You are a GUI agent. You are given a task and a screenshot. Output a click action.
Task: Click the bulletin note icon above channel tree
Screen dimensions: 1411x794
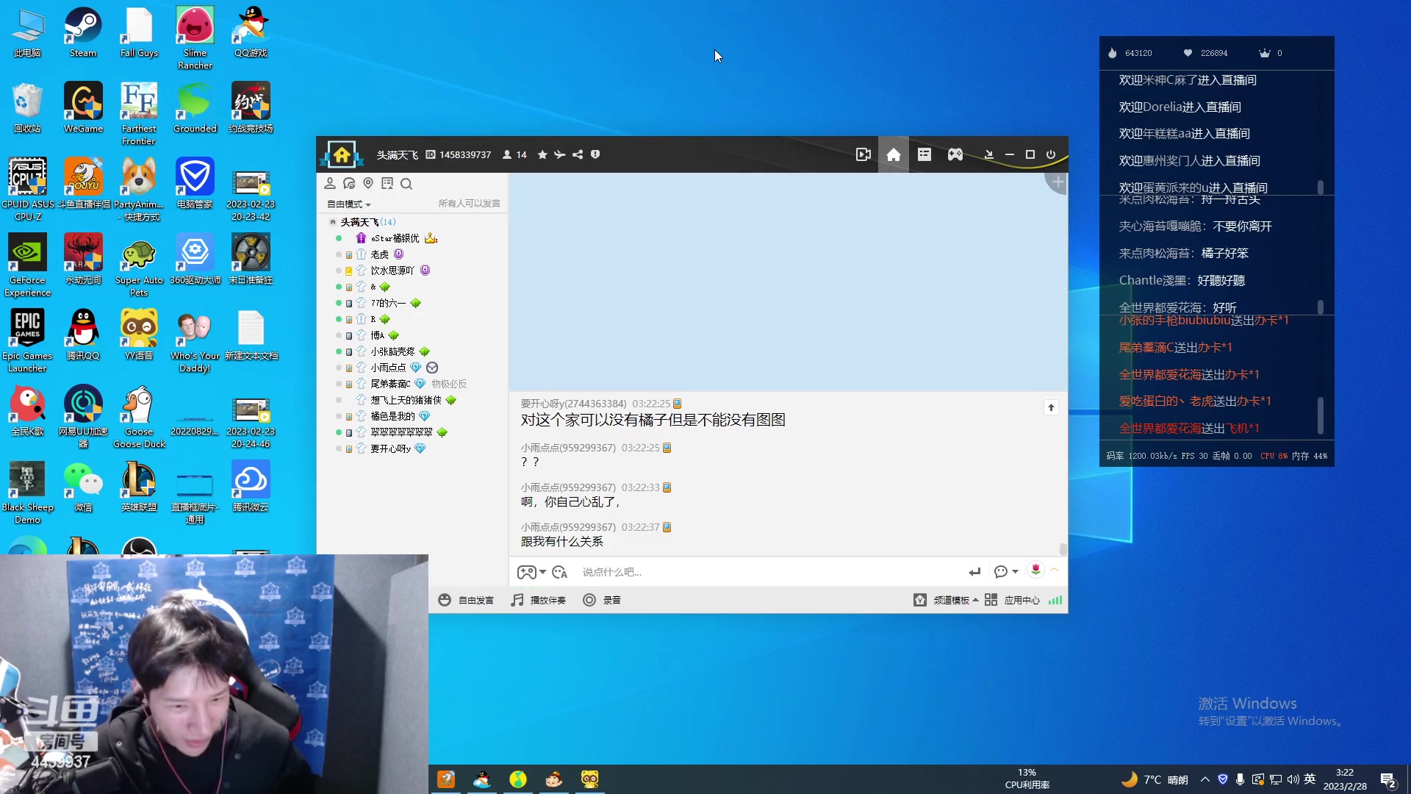387,183
